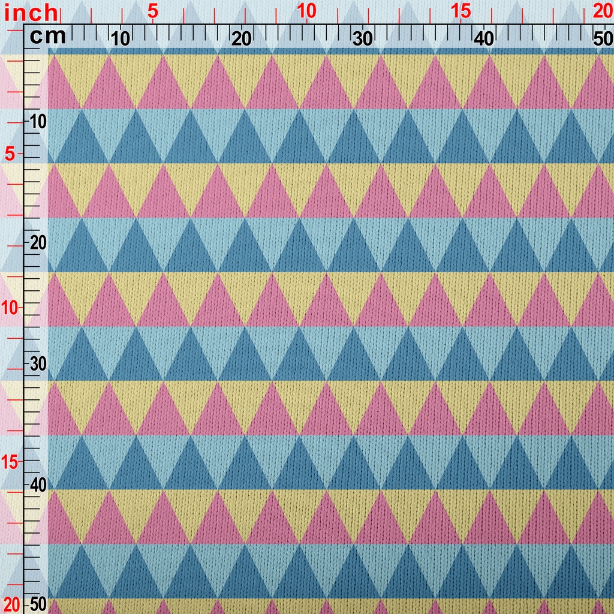This screenshot has width=614, height=614.
Task: Pick the 10 cm mark on top ruler
Action: click(x=121, y=39)
